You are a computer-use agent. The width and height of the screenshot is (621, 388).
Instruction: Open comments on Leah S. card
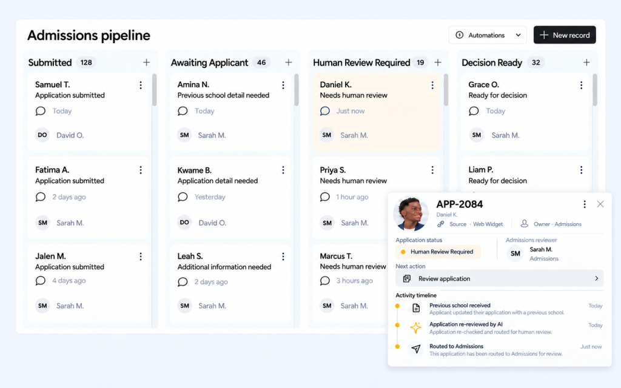click(x=183, y=282)
